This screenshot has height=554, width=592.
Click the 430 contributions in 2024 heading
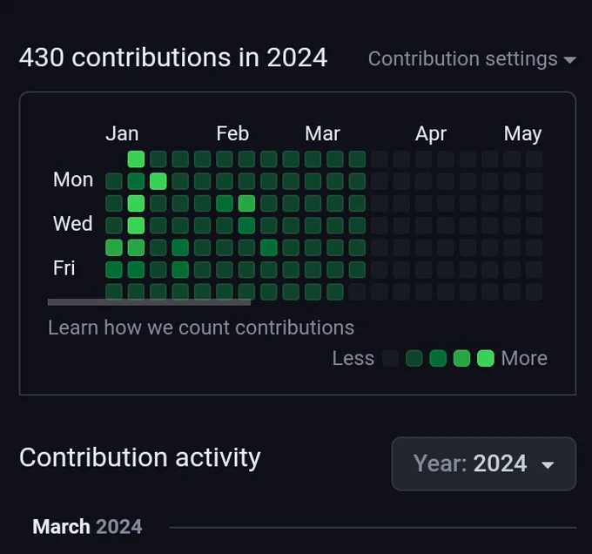tap(173, 57)
